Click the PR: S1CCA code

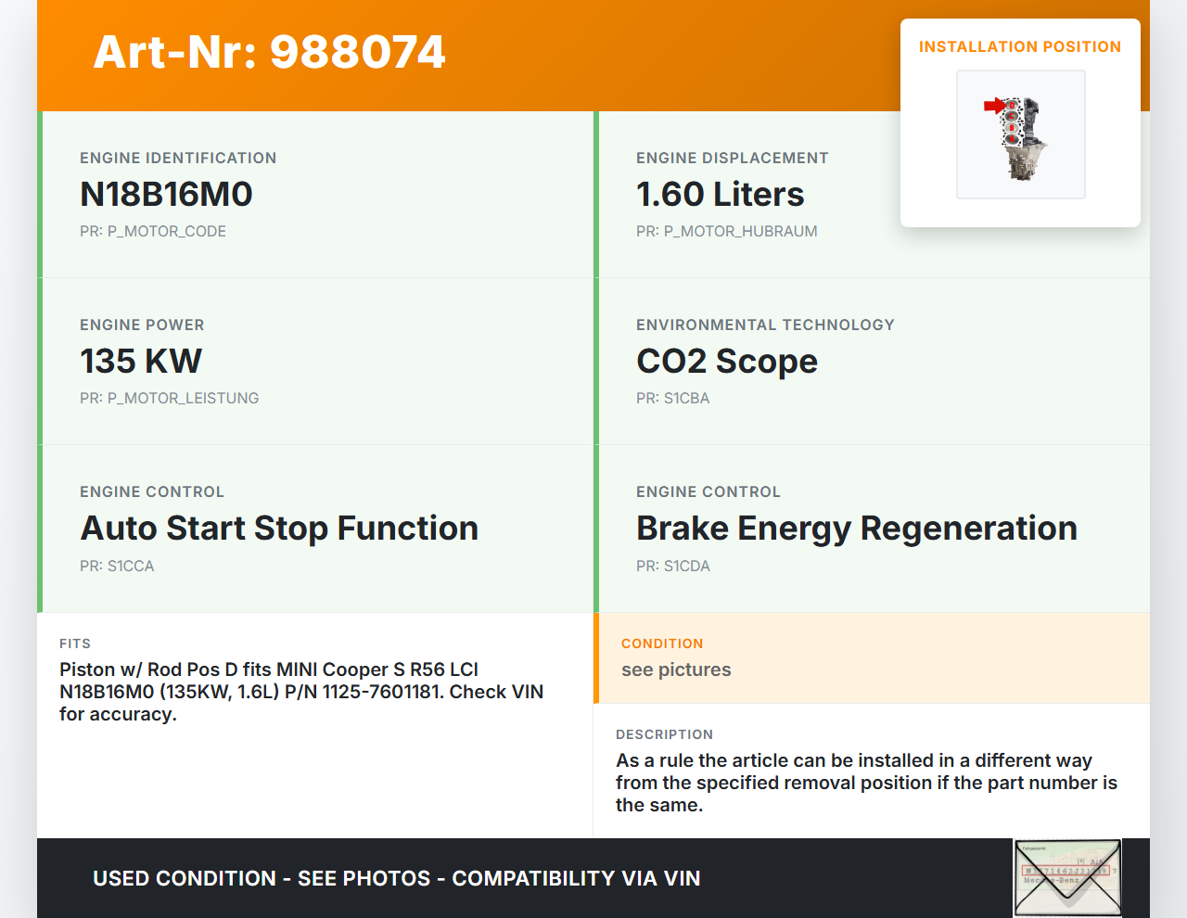[x=117, y=567]
